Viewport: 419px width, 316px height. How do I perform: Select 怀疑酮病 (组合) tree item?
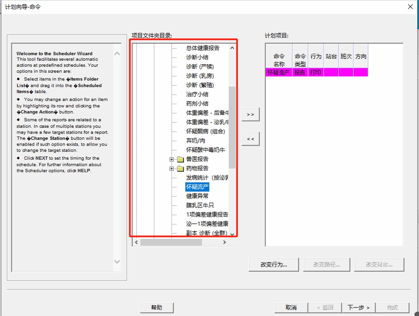click(205, 131)
